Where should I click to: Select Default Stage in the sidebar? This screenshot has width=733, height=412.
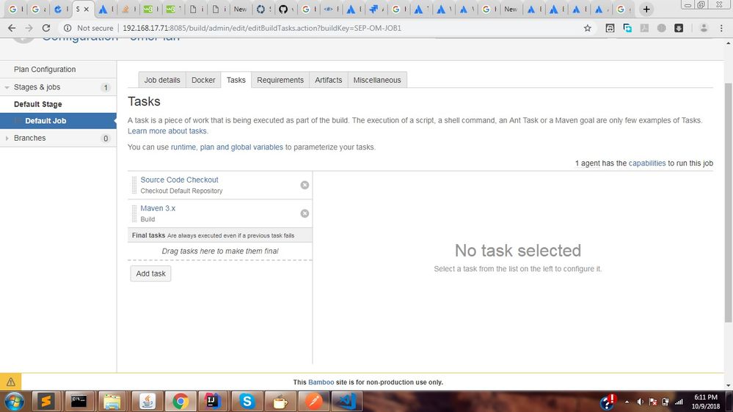coord(38,104)
